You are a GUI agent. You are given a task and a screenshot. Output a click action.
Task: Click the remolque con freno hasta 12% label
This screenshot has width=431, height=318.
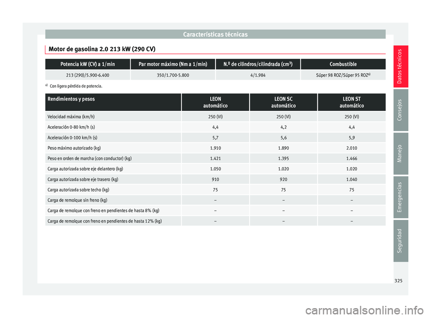105,221
